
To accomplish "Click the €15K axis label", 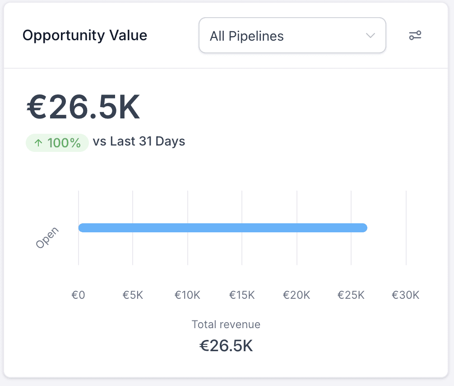I will click(x=242, y=295).
